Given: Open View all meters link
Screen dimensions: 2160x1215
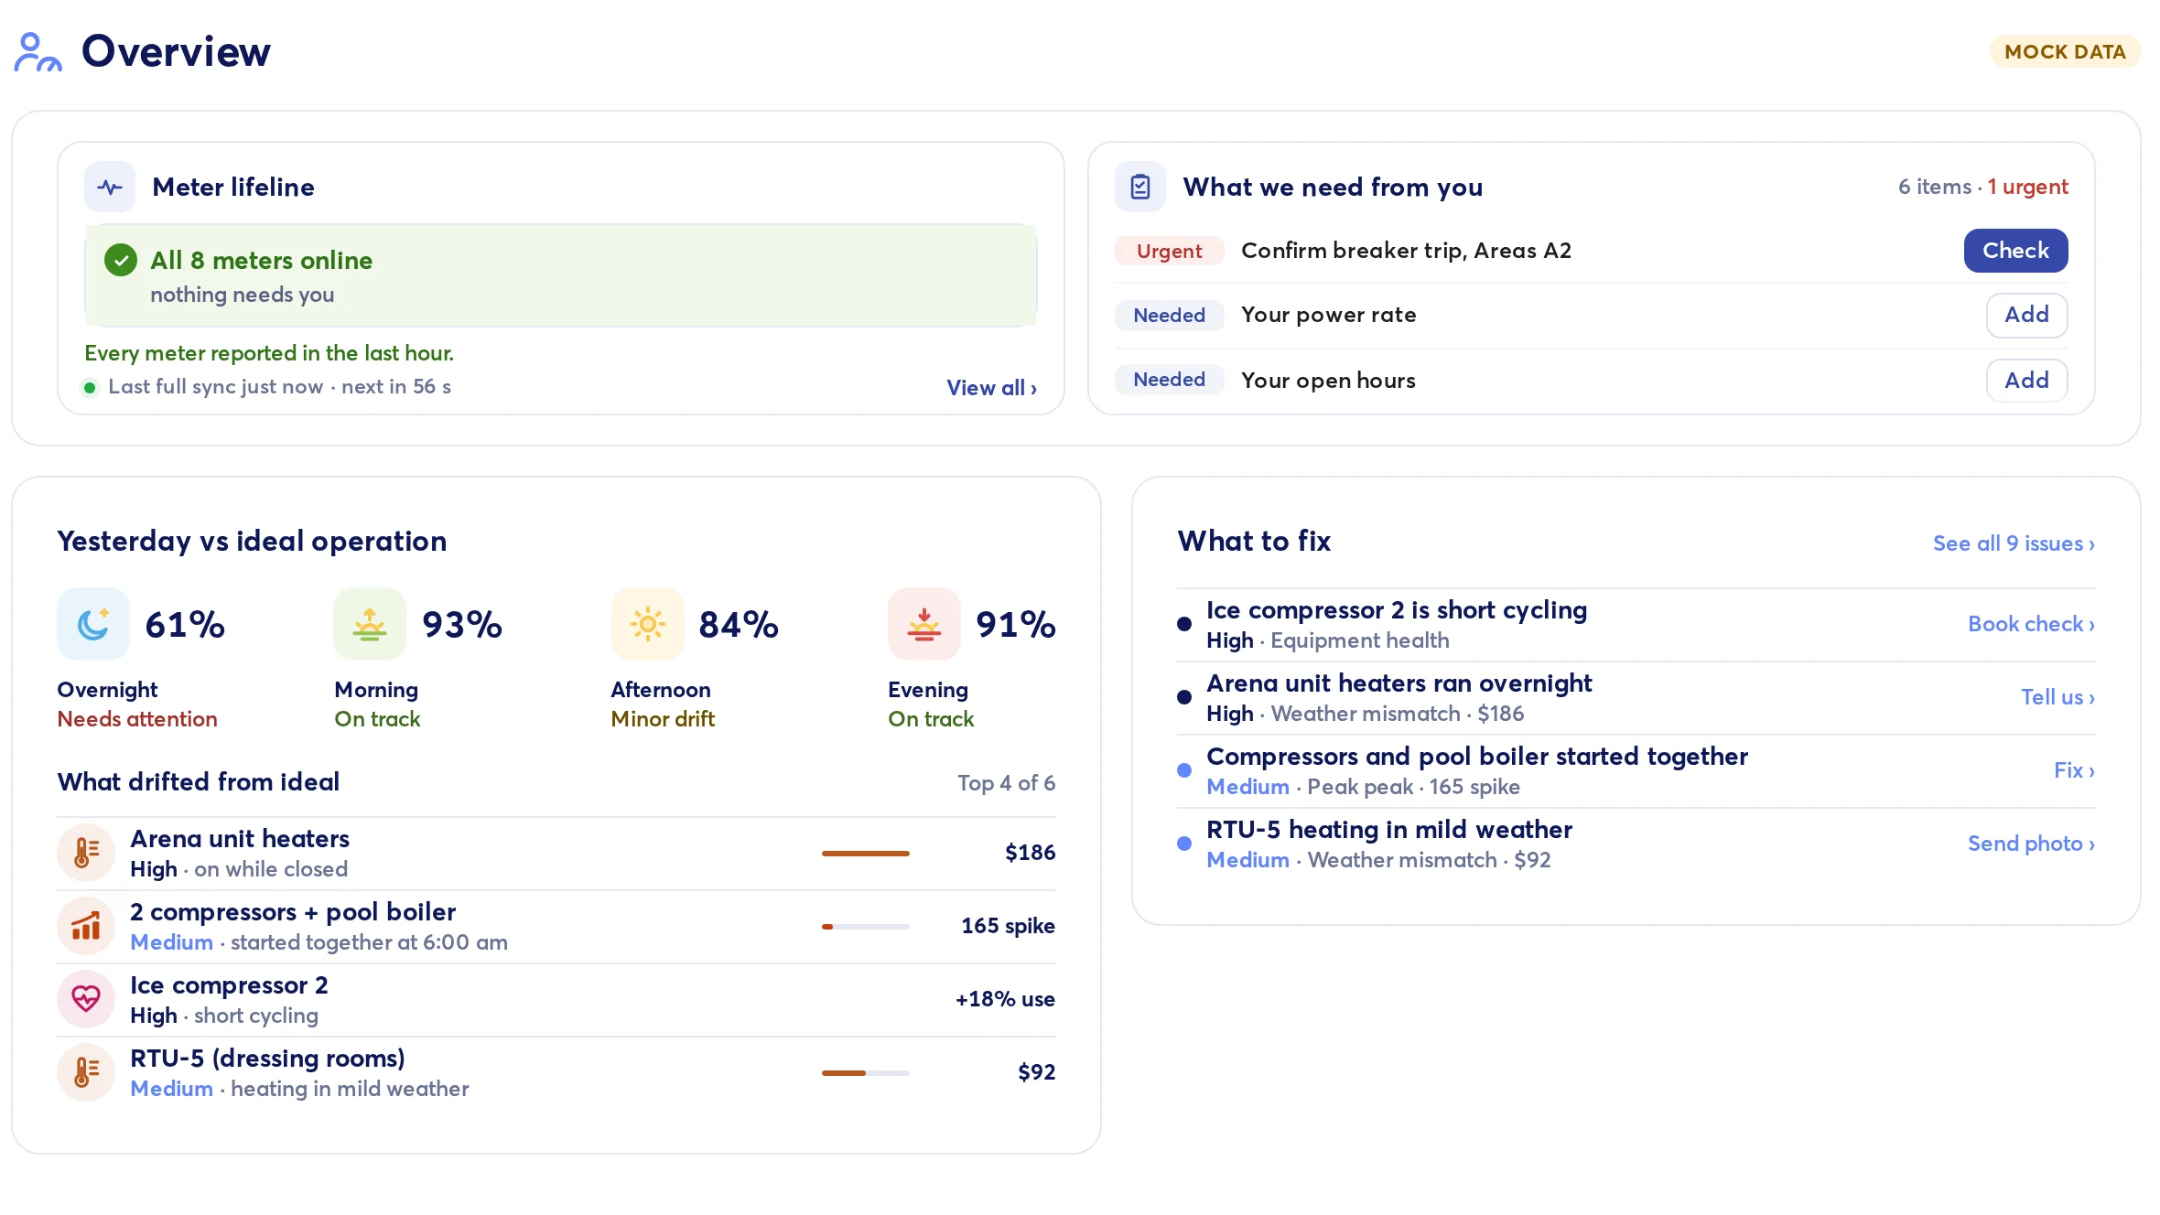Looking at the screenshot, I should [991, 388].
